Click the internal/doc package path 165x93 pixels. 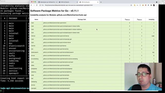tap(56, 49)
